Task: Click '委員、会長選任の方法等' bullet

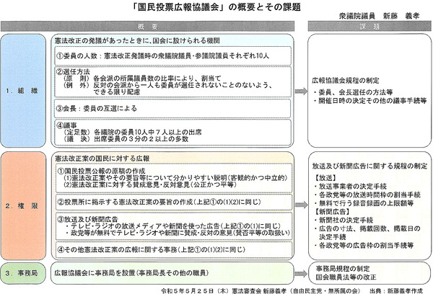Action: click(x=353, y=92)
